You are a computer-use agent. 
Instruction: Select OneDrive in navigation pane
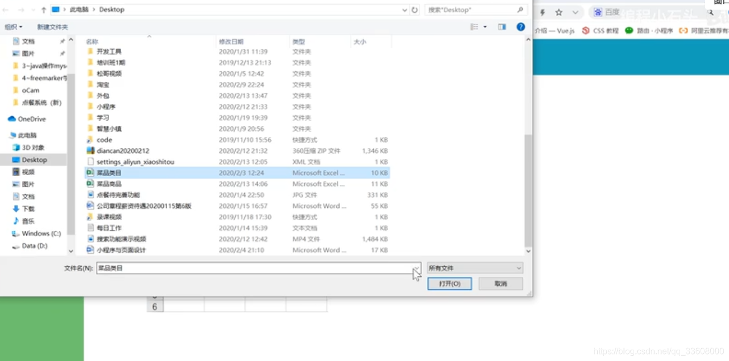click(x=32, y=119)
